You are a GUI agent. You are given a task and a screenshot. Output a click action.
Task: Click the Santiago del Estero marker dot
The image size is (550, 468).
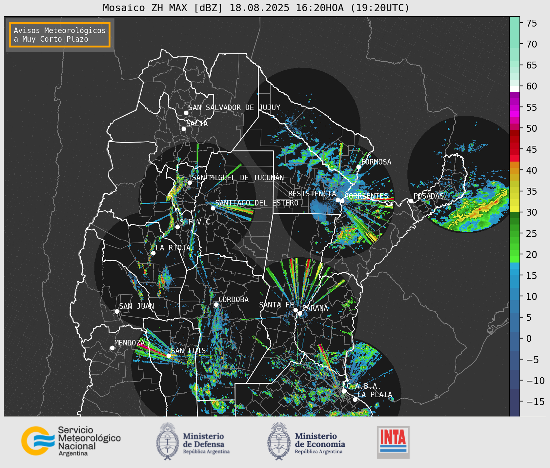coord(213,208)
